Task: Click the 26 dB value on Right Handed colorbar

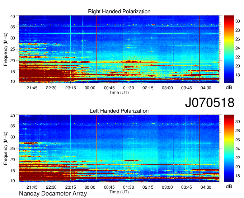Action: point(238,39)
